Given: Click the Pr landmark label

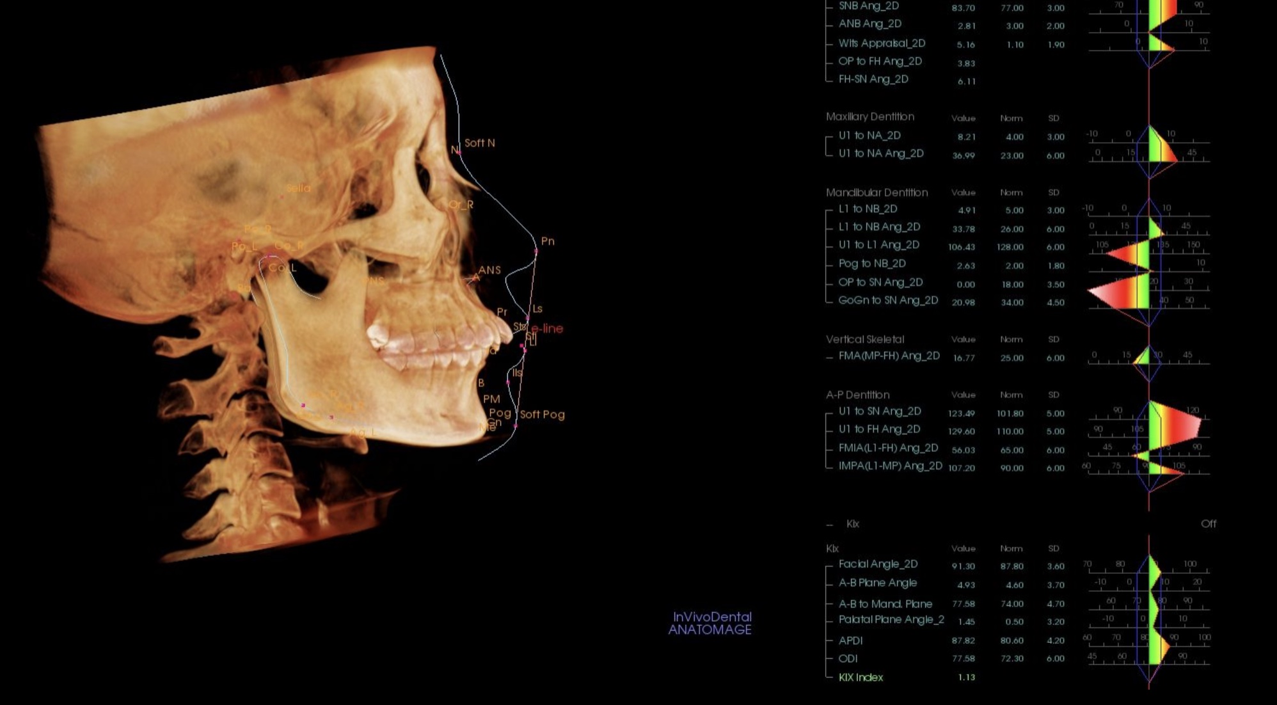Looking at the screenshot, I should (502, 312).
